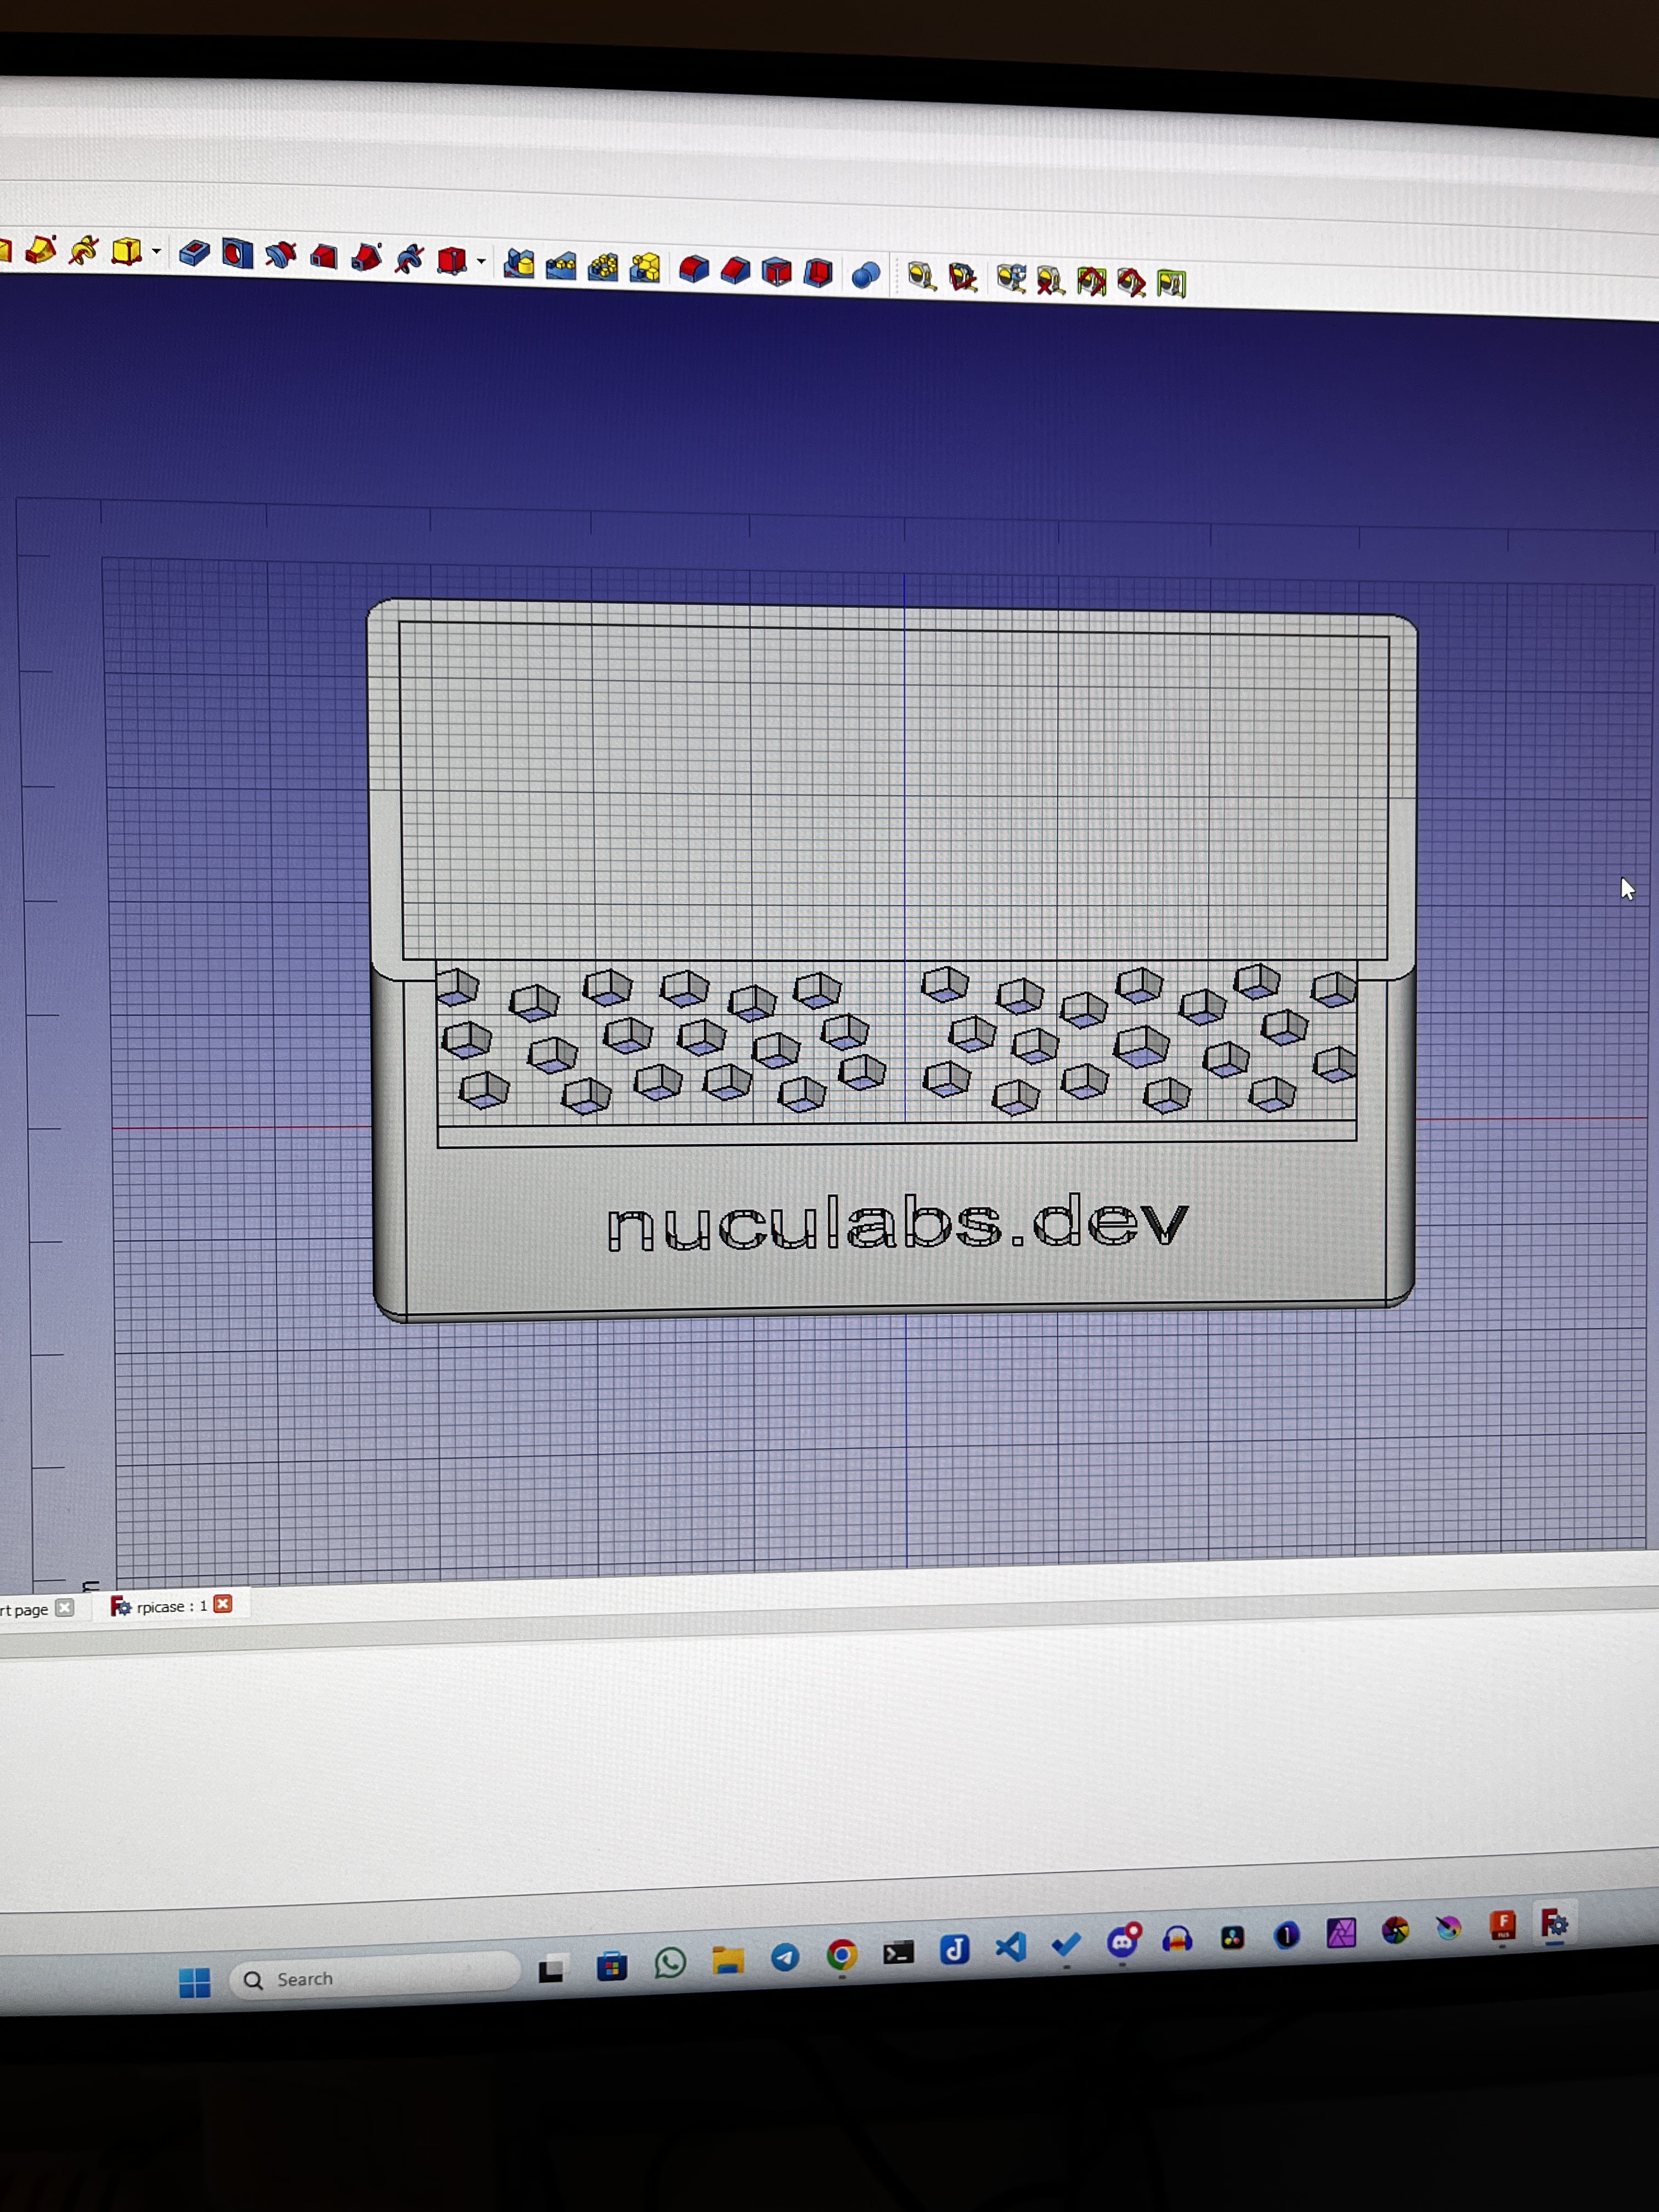1659x2212 pixels.
Task: Expand the additive primitive dropdown arrow
Action: click(157, 252)
